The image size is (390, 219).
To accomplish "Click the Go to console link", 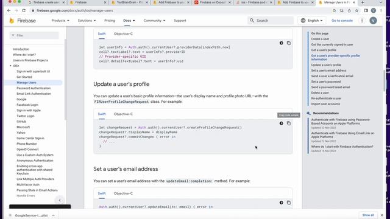I will point(342,21).
